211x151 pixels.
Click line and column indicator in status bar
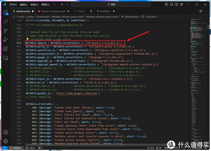click(x=154, y=148)
